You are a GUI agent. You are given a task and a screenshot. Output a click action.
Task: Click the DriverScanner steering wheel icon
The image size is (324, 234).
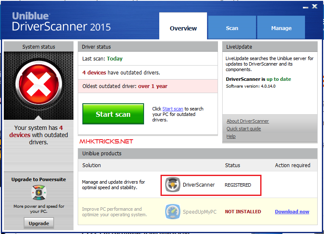click(172, 184)
